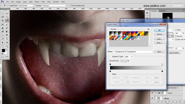Choose the Spectrum rainbow gradient preset
Screen dimensions: 185x104
(125, 38)
